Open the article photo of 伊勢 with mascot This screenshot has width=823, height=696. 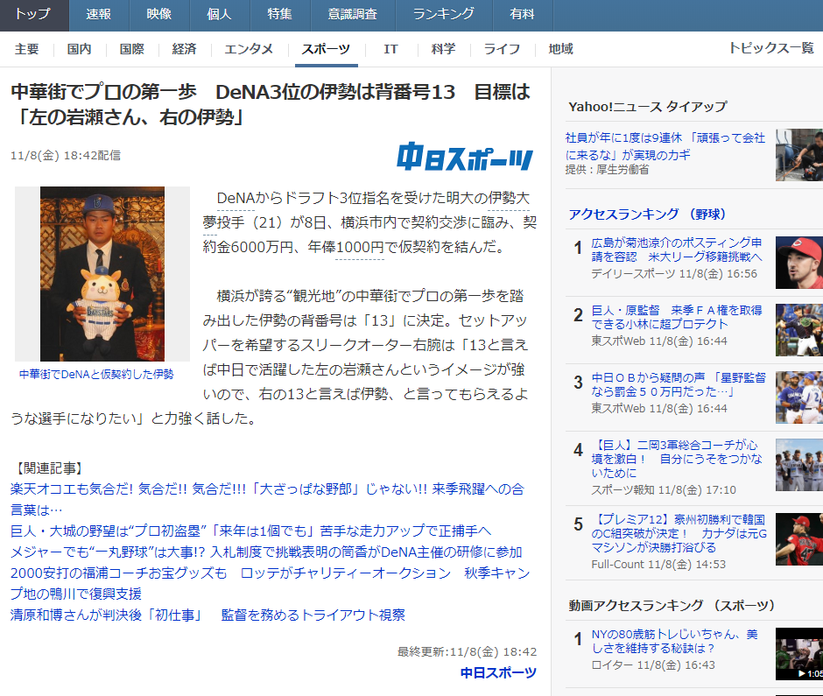click(102, 274)
